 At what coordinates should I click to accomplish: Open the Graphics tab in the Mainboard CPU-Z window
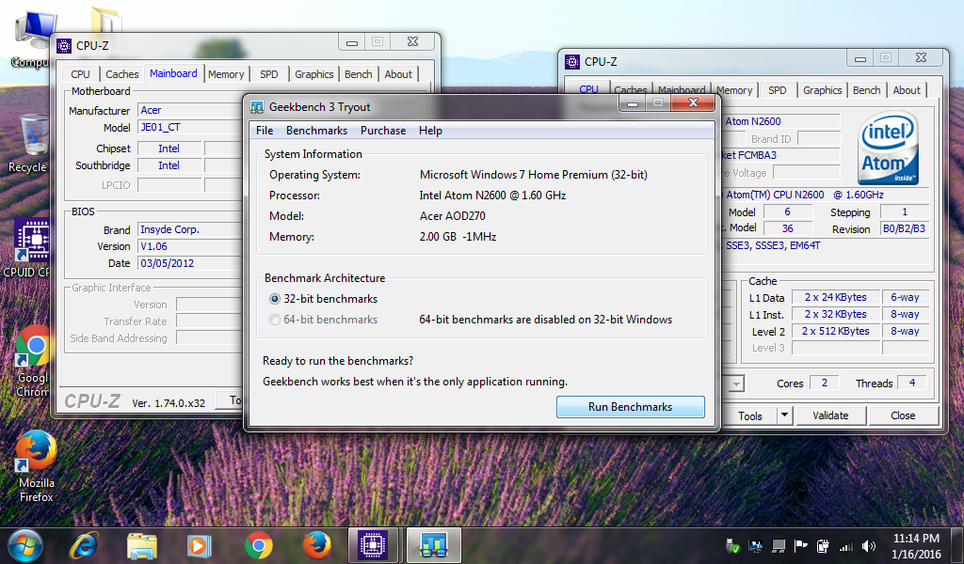click(x=313, y=74)
